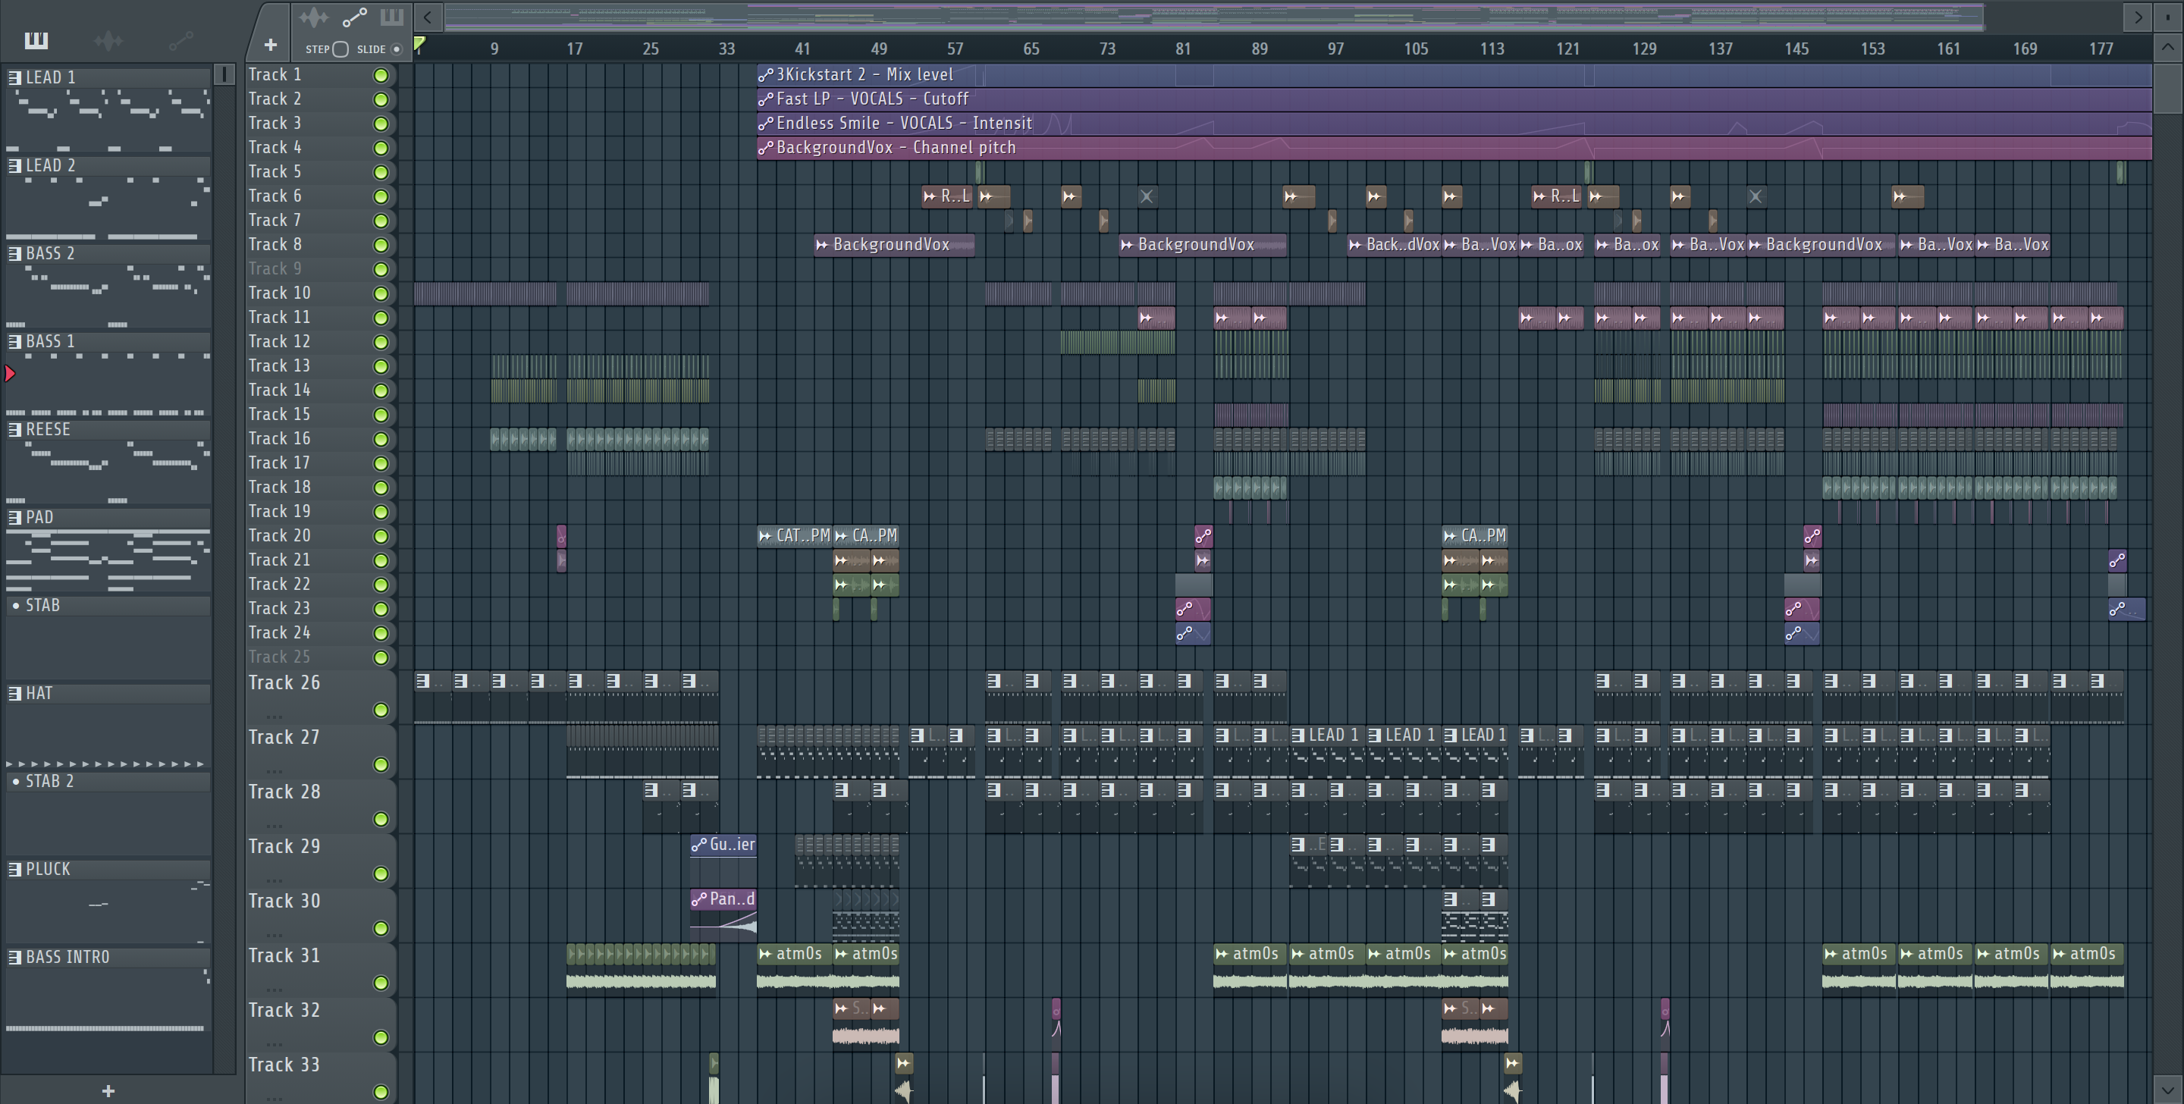Select first BackgroundVox audio clip on Track 8
The height and width of the screenshot is (1104, 2184).
[x=895, y=245]
